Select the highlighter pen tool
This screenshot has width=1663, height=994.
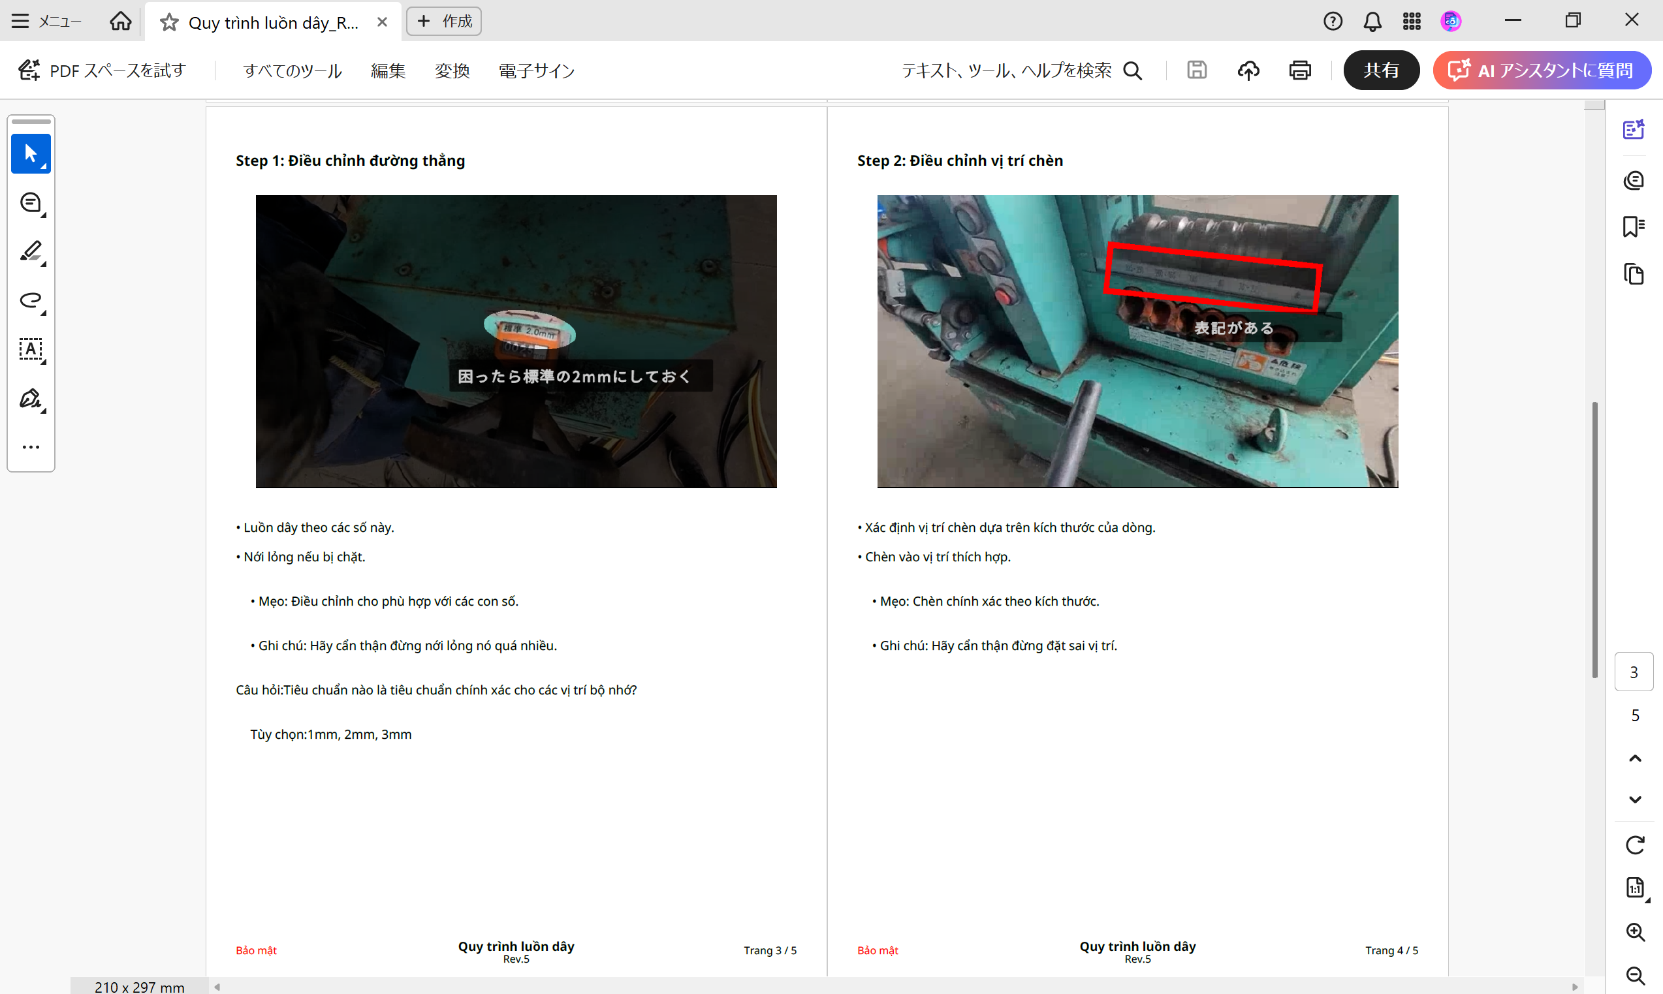[31, 252]
